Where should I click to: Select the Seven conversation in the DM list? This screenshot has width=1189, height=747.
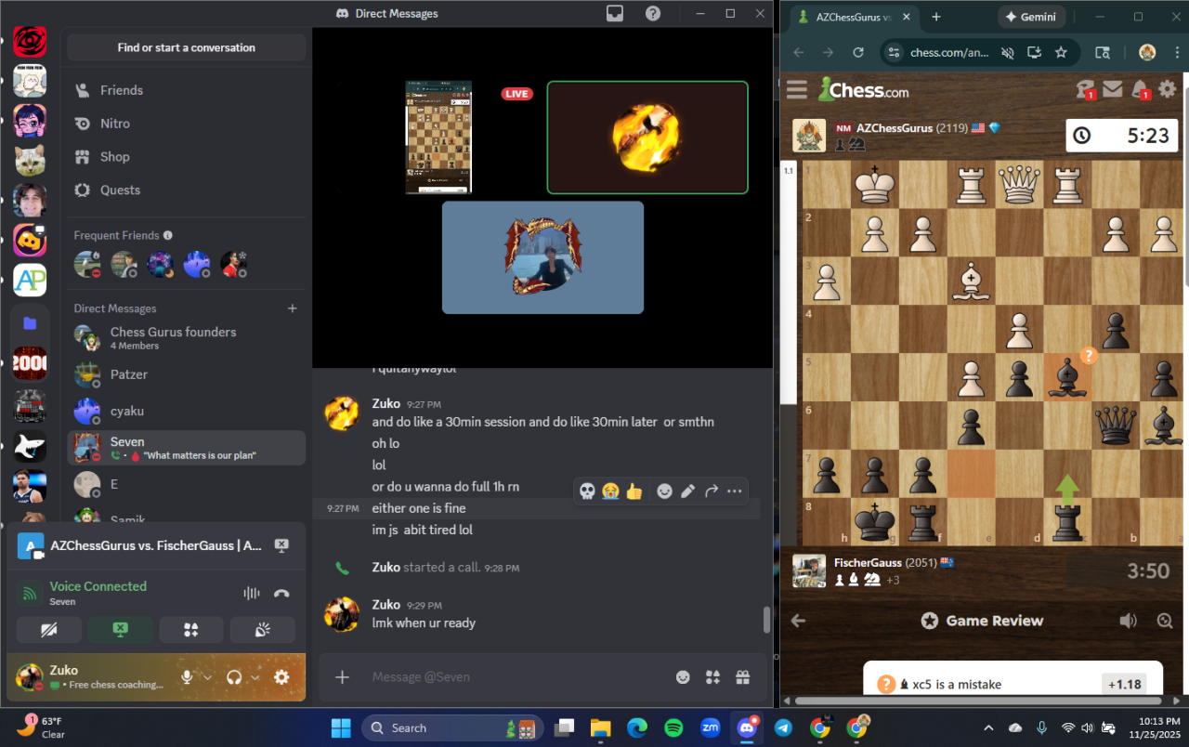(x=186, y=448)
